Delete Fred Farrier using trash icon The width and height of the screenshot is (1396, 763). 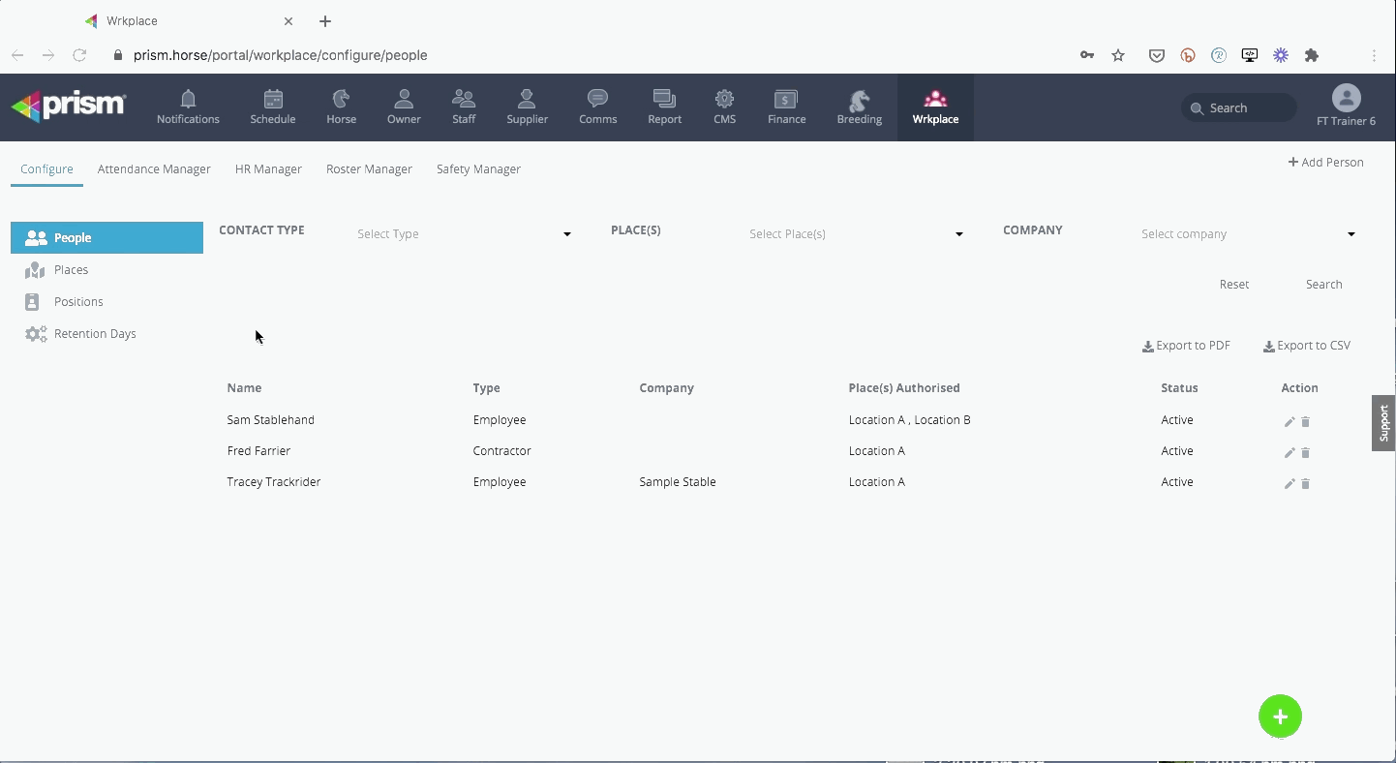tap(1305, 453)
